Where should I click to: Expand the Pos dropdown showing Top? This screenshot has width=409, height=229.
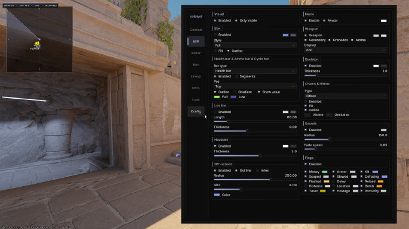click(x=255, y=86)
